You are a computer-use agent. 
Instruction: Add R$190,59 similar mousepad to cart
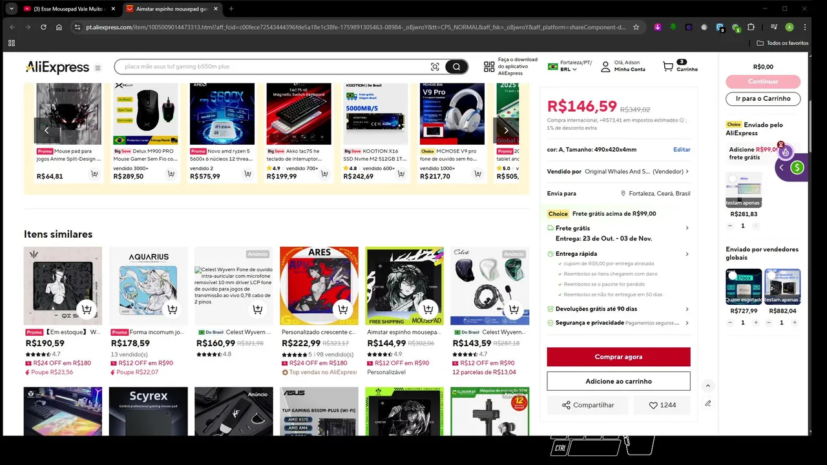[x=87, y=309]
